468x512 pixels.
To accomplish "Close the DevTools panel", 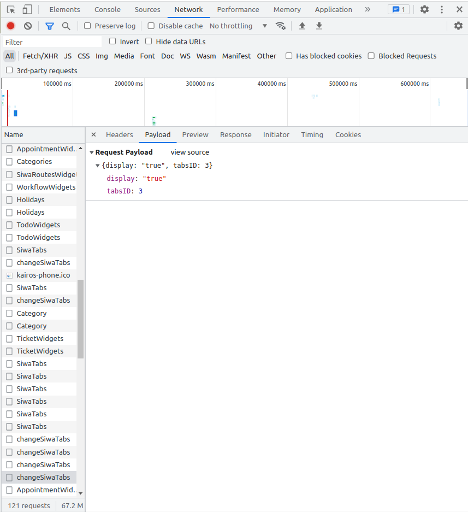I will coord(459,9).
